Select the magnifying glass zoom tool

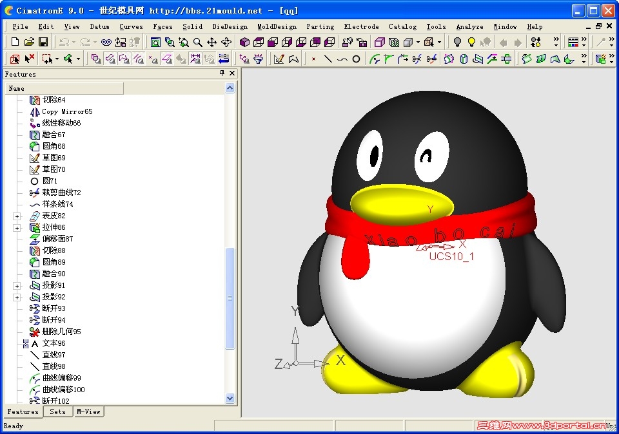pos(198,42)
